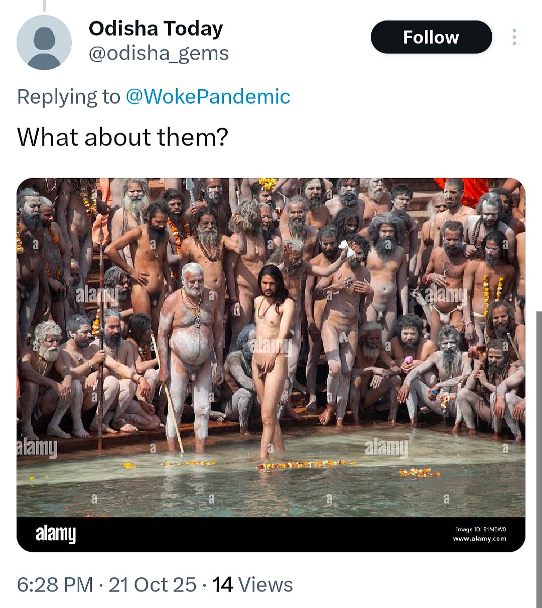Click the "What about them?" tweet text
The height and width of the screenshot is (608, 542).
click(x=122, y=137)
